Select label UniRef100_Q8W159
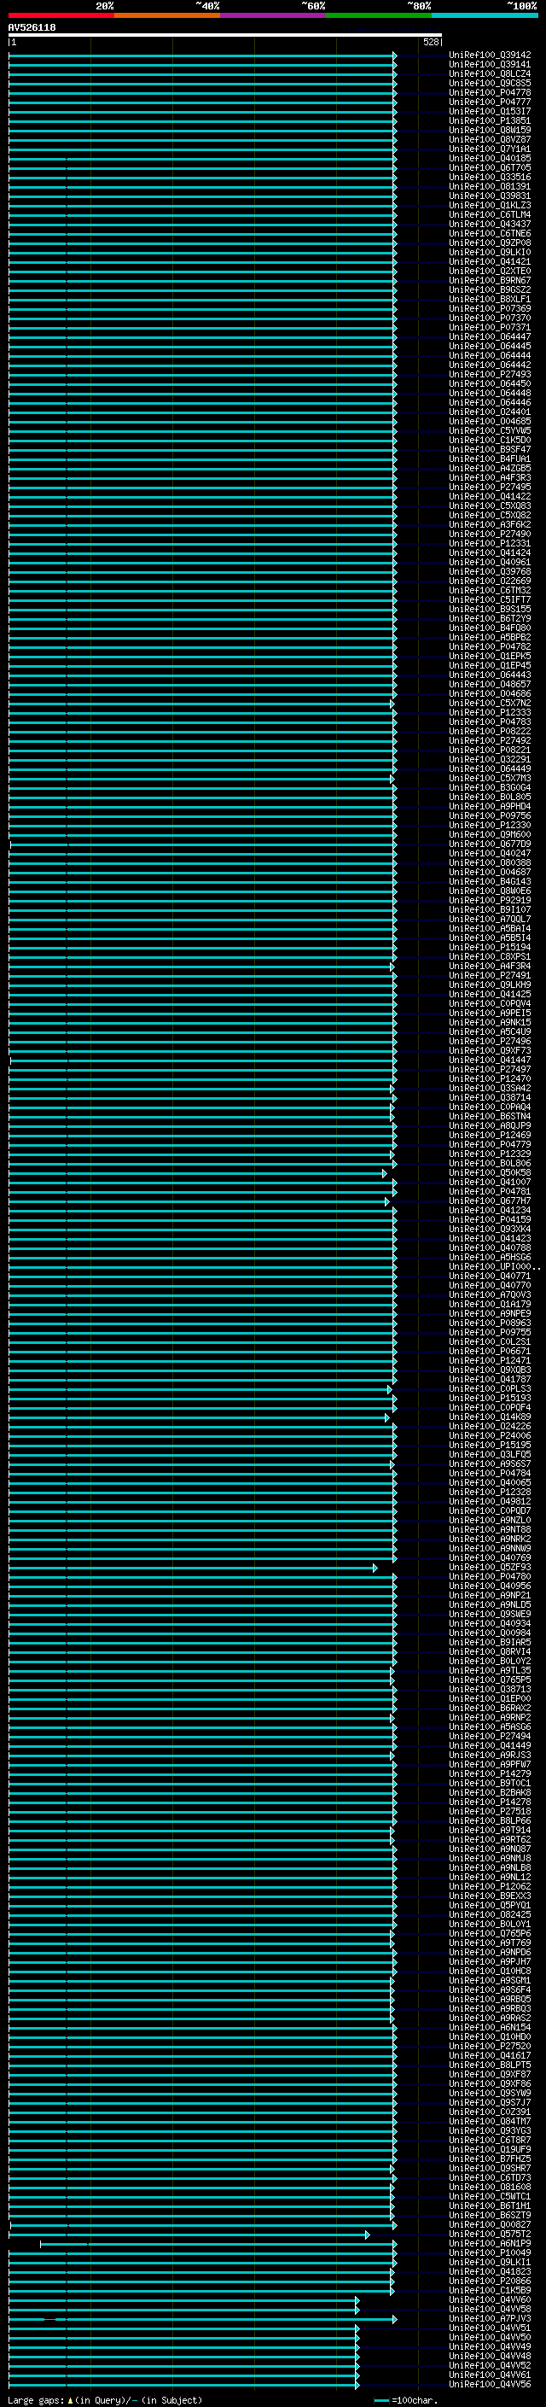Viewport: 546px width, 2407px height. pyautogui.click(x=490, y=130)
